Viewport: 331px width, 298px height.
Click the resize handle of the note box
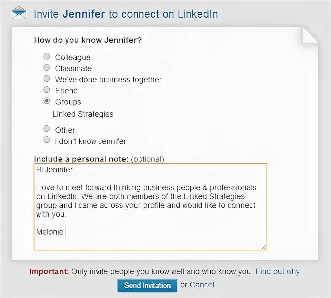point(264,247)
